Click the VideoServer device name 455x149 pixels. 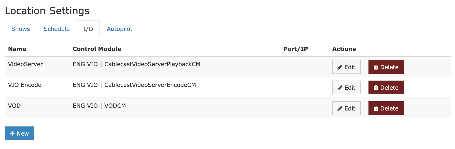point(25,64)
